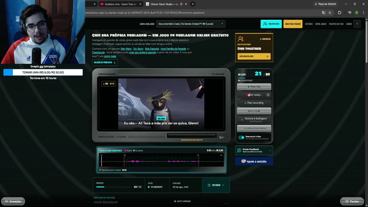Open Enviar feedback panel

(x=254, y=150)
